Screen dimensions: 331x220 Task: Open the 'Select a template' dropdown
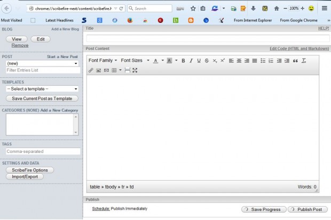(x=43, y=89)
